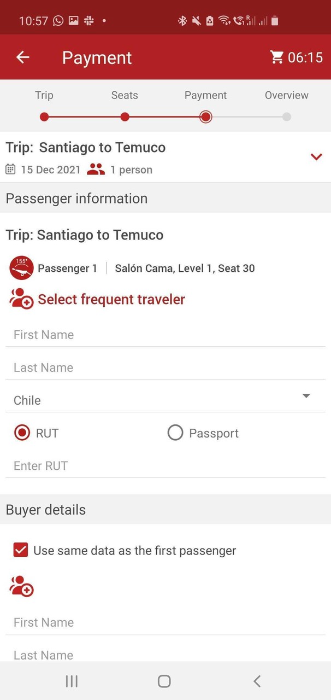Tap the shopping cart timer icon
The width and height of the screenshot is (331, 700).
pyautogui.click(x=277, y=57)
